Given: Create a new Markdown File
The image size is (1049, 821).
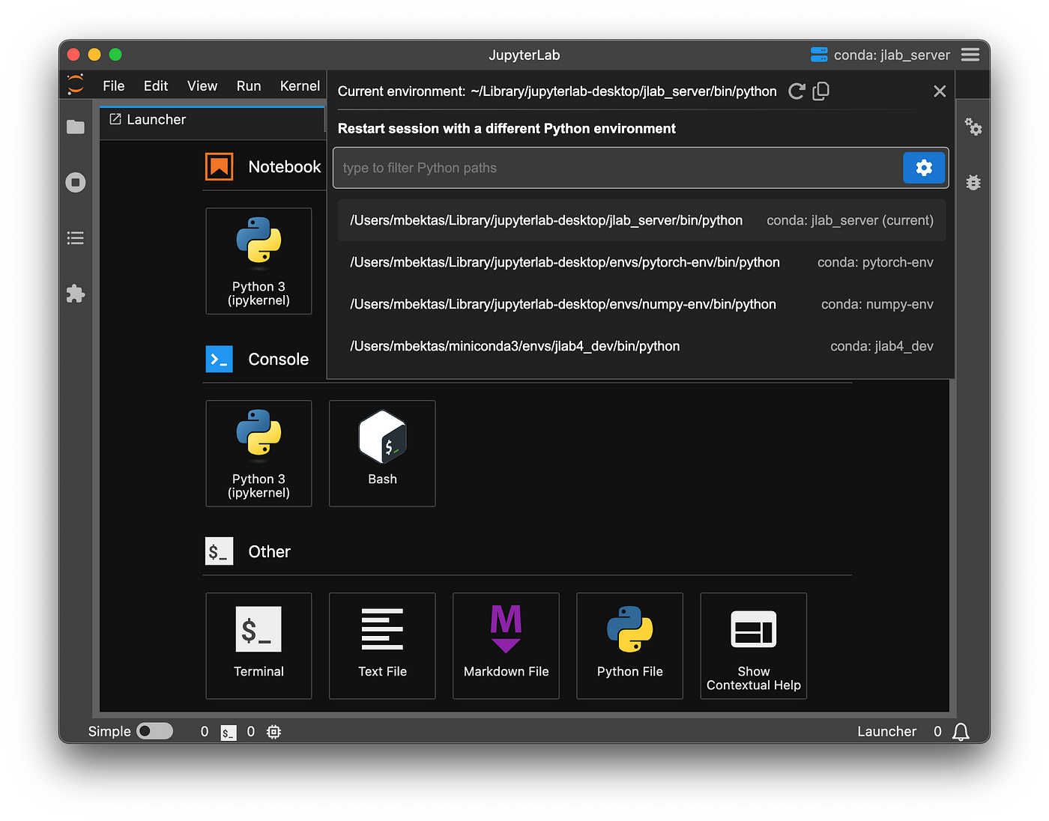Looking at the screenshot, I should (506, 646).
